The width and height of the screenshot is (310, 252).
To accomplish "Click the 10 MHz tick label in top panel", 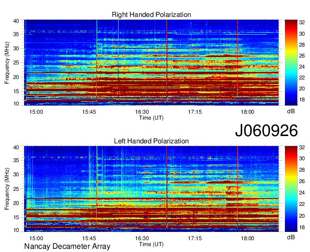I will (x=16, y=104).
